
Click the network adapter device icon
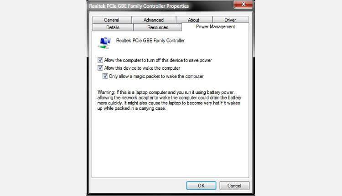[104, 43]
